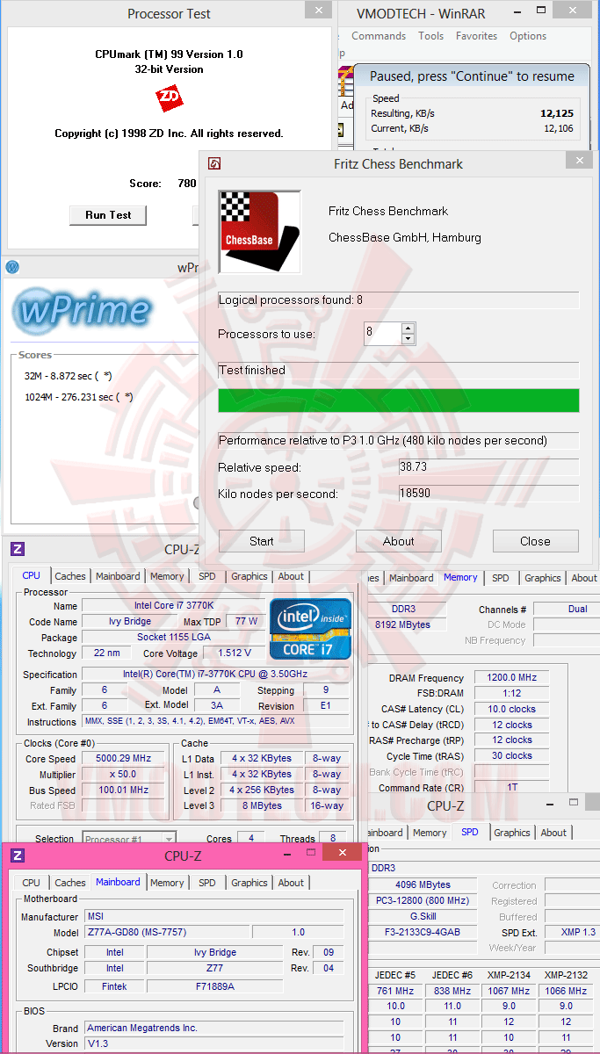
Task: Increase processors to use with up arrow
Action: click(408, 328)
